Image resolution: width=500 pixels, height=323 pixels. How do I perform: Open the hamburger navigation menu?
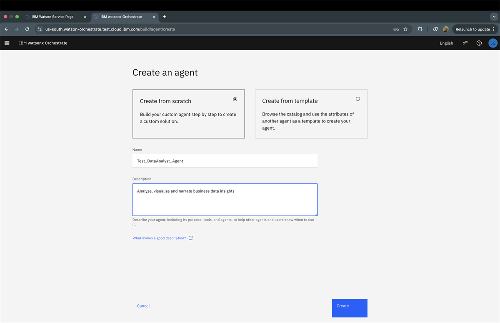click(7, 43)
